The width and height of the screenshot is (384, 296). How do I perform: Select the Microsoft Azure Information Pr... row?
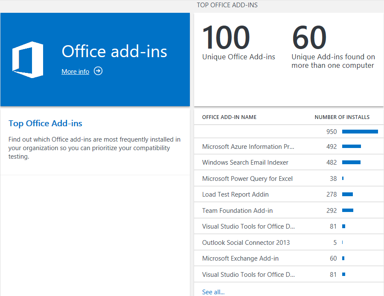point(289,146)
